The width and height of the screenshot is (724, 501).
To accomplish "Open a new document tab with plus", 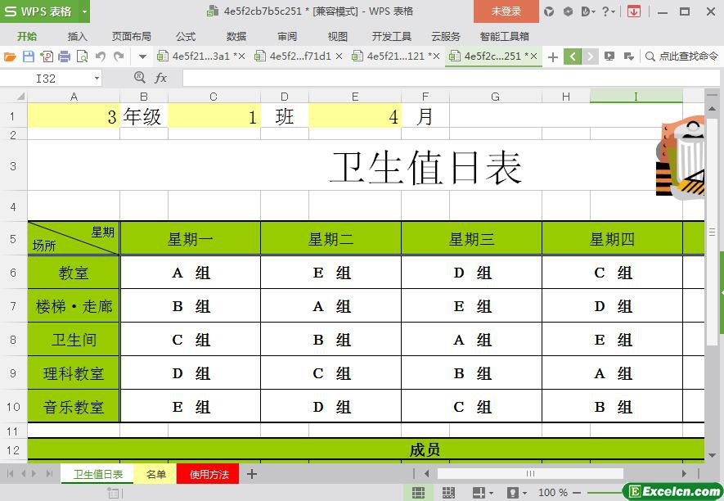I will [x=553, y=56].
